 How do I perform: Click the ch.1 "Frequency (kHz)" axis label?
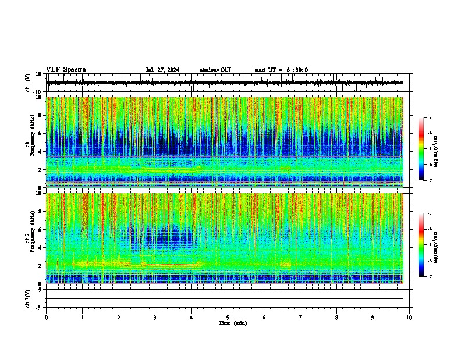pyautogui.click(x=32, y=136)
